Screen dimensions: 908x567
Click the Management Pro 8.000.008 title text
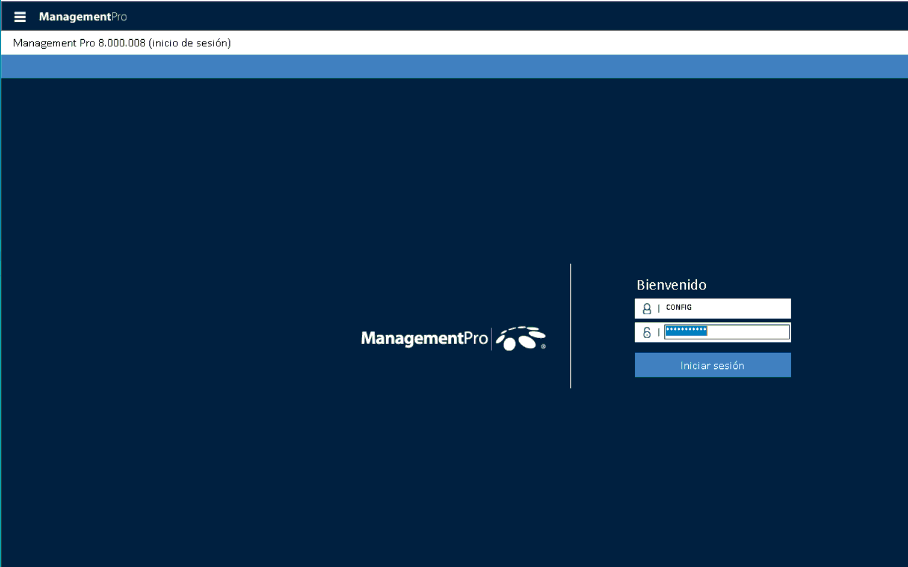click(x=122, y=43)
